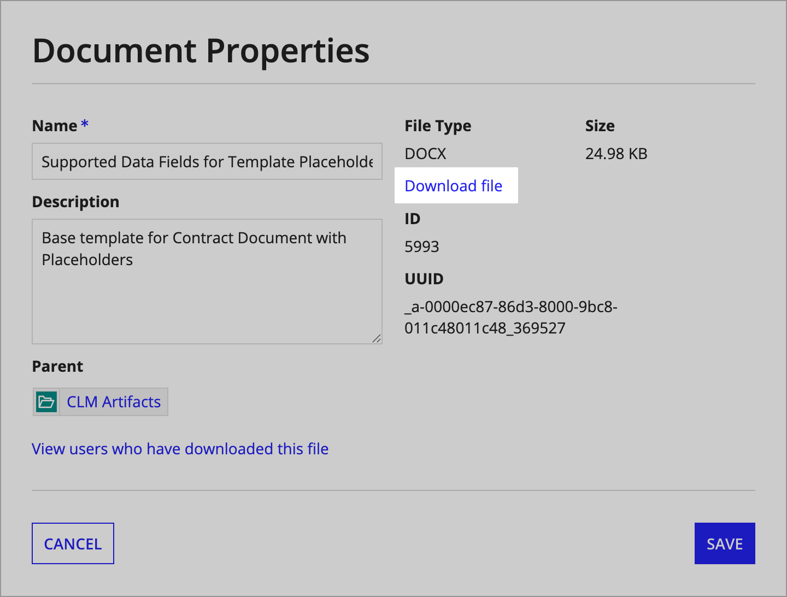Click the Description field label
Viewport: 787px width, 597px height.
(x=75, y=202)
